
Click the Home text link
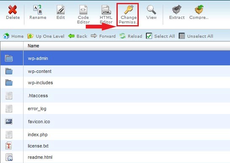pos(18,36)
